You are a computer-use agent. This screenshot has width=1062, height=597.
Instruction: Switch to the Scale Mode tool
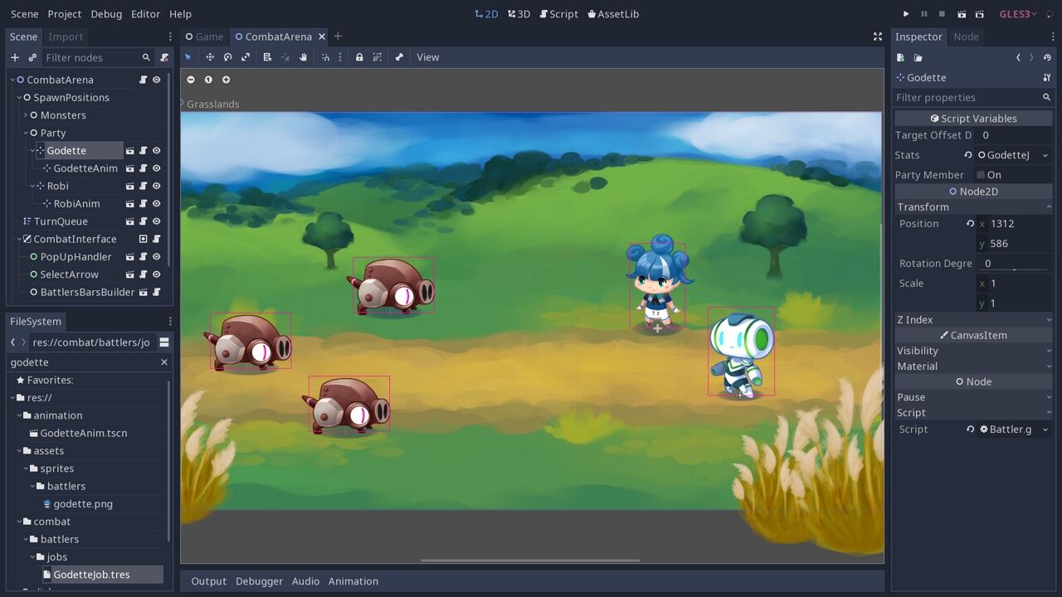pyautogui.click(x=246, y=56)
